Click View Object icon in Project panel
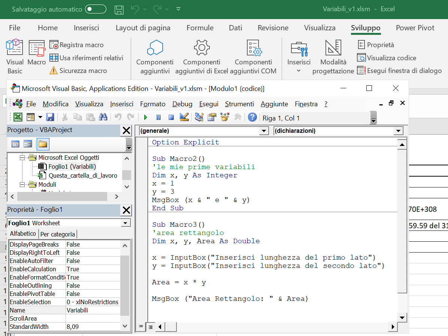This screenshot has width=448, height=336. coord(28,144)
